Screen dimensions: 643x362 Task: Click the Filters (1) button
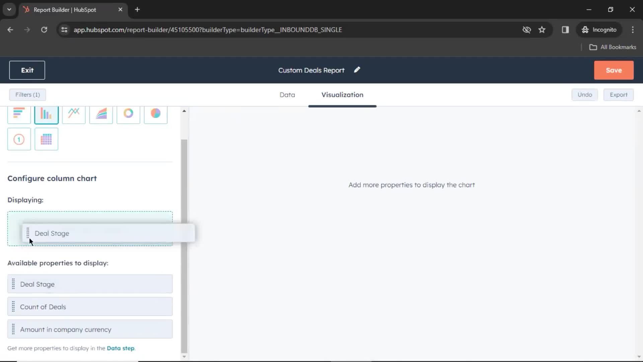27,95
